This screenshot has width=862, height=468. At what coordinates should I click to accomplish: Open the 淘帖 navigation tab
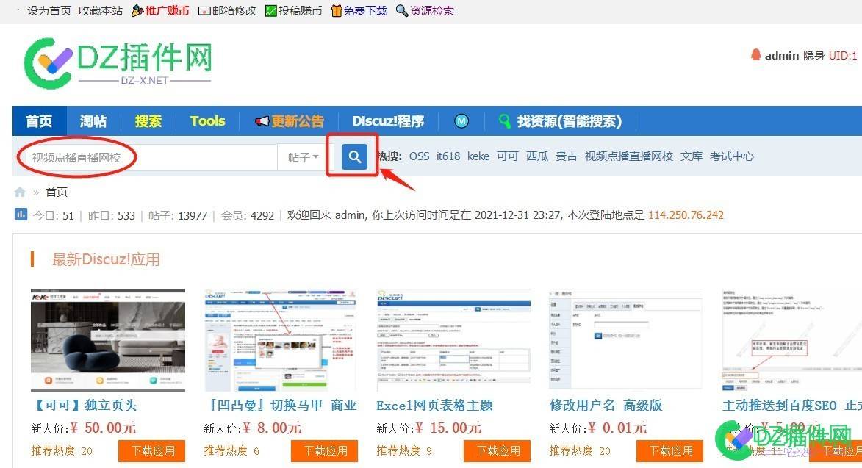(x=93, y=120)
